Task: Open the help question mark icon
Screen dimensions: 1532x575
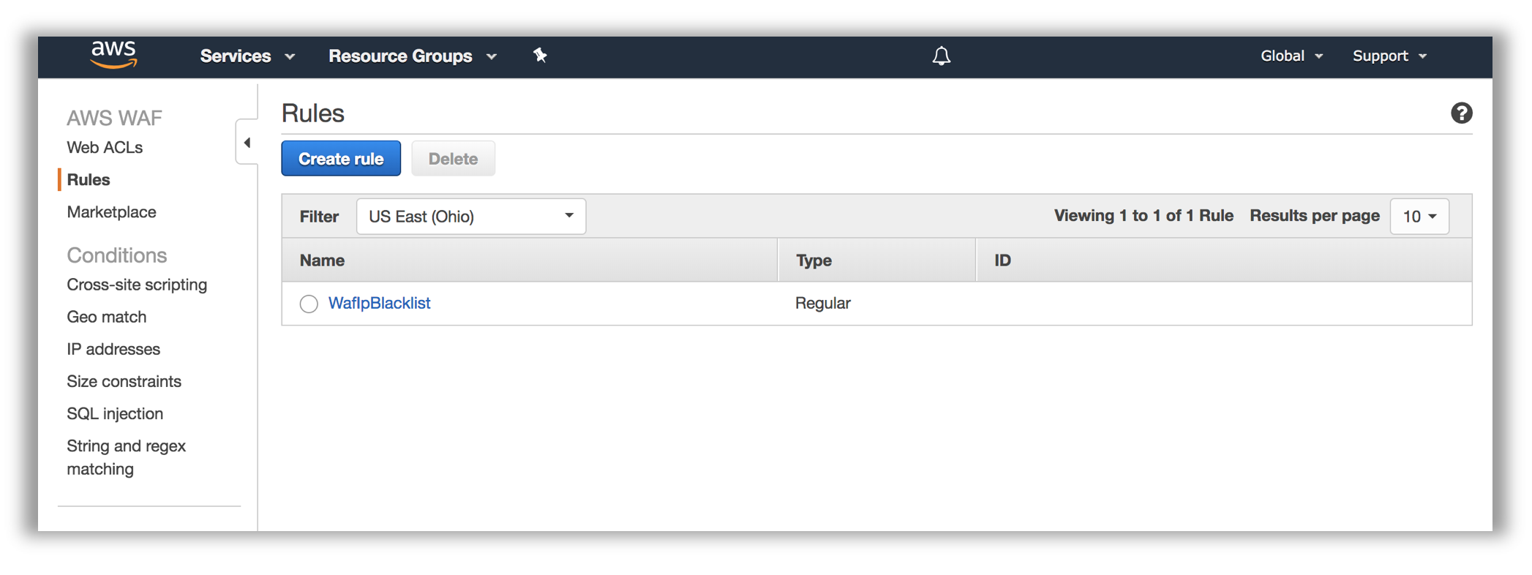Action: pos(1461,113)
